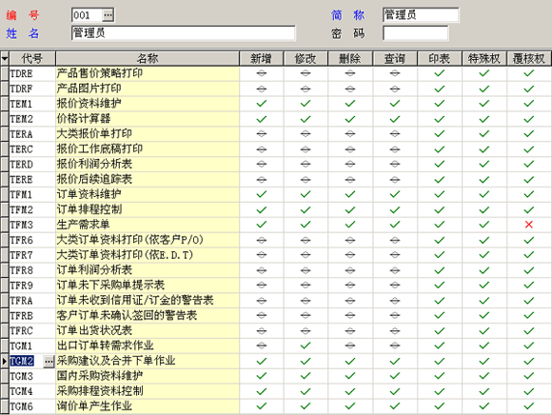The height and width of the screenshot is (415, 552).
Task: Toggle 特殊权 for TFR6 row
Action: 484,240
